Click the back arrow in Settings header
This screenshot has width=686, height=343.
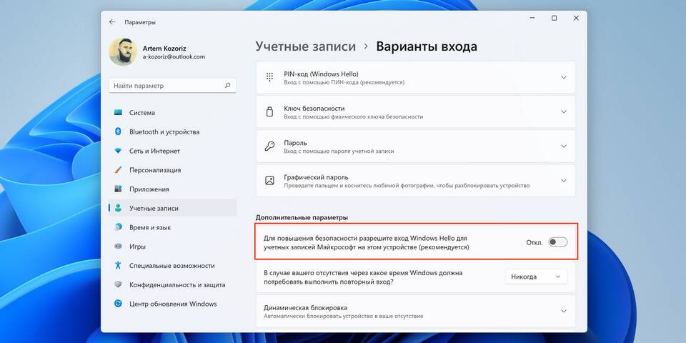pos(112,22)
